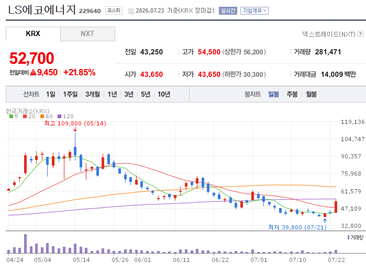Click the 거래량 value 281,471
This screenshot has width=366, height=264.
pos(328,52)
